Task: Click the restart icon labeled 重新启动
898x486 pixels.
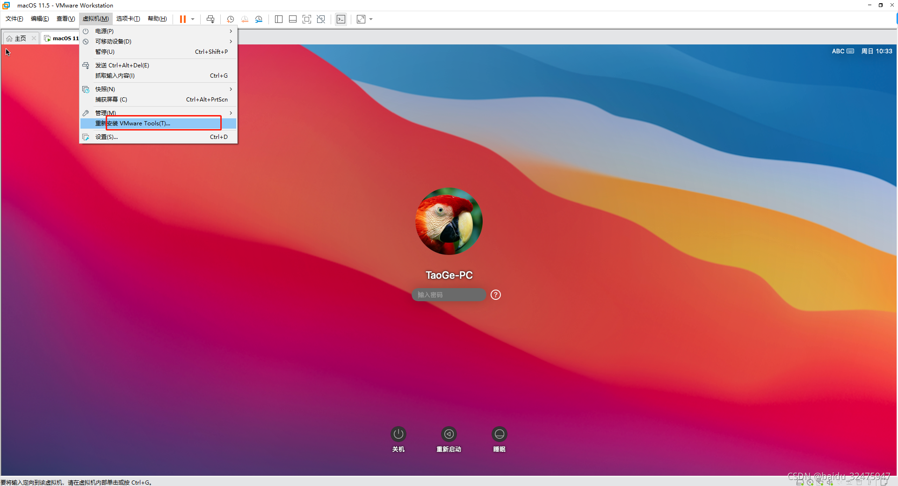Action: 449,434
